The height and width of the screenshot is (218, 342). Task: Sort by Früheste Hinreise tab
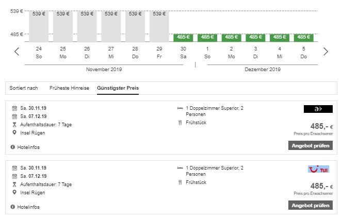click(69, 88)
